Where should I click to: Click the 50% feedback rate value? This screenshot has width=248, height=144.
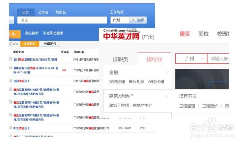point(64,70)
